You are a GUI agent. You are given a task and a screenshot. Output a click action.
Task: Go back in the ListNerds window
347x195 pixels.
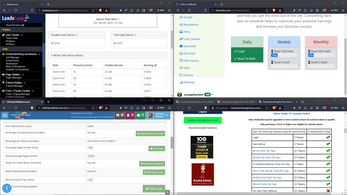coord(178,10)
